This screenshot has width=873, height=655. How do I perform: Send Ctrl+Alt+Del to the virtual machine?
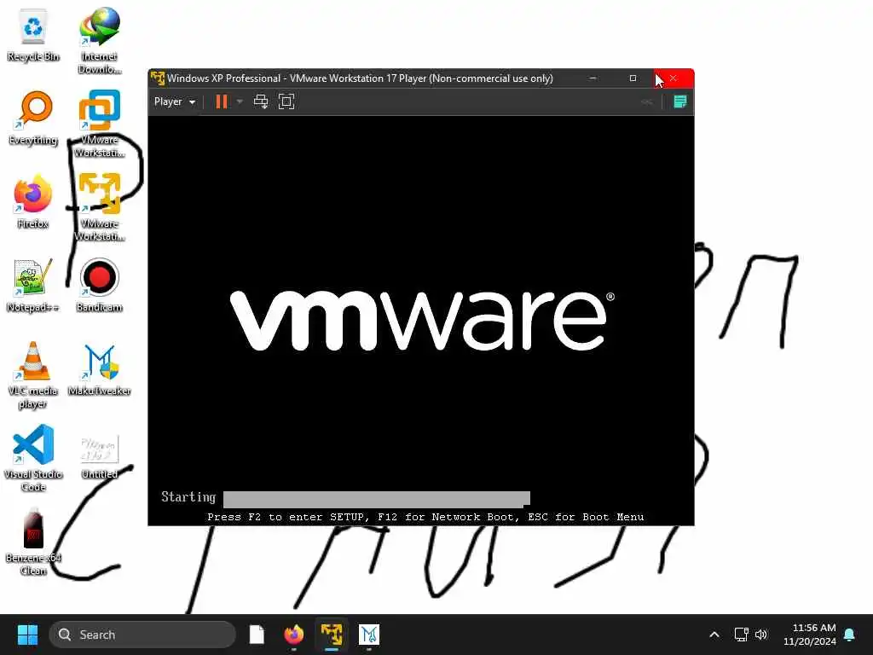(261, 101)
